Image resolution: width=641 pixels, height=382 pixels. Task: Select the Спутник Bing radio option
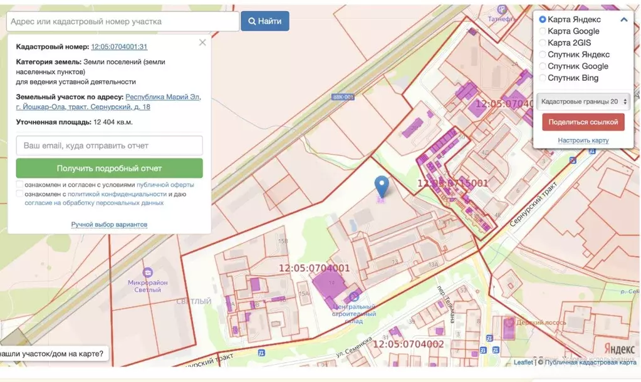(x=543, y=78)
